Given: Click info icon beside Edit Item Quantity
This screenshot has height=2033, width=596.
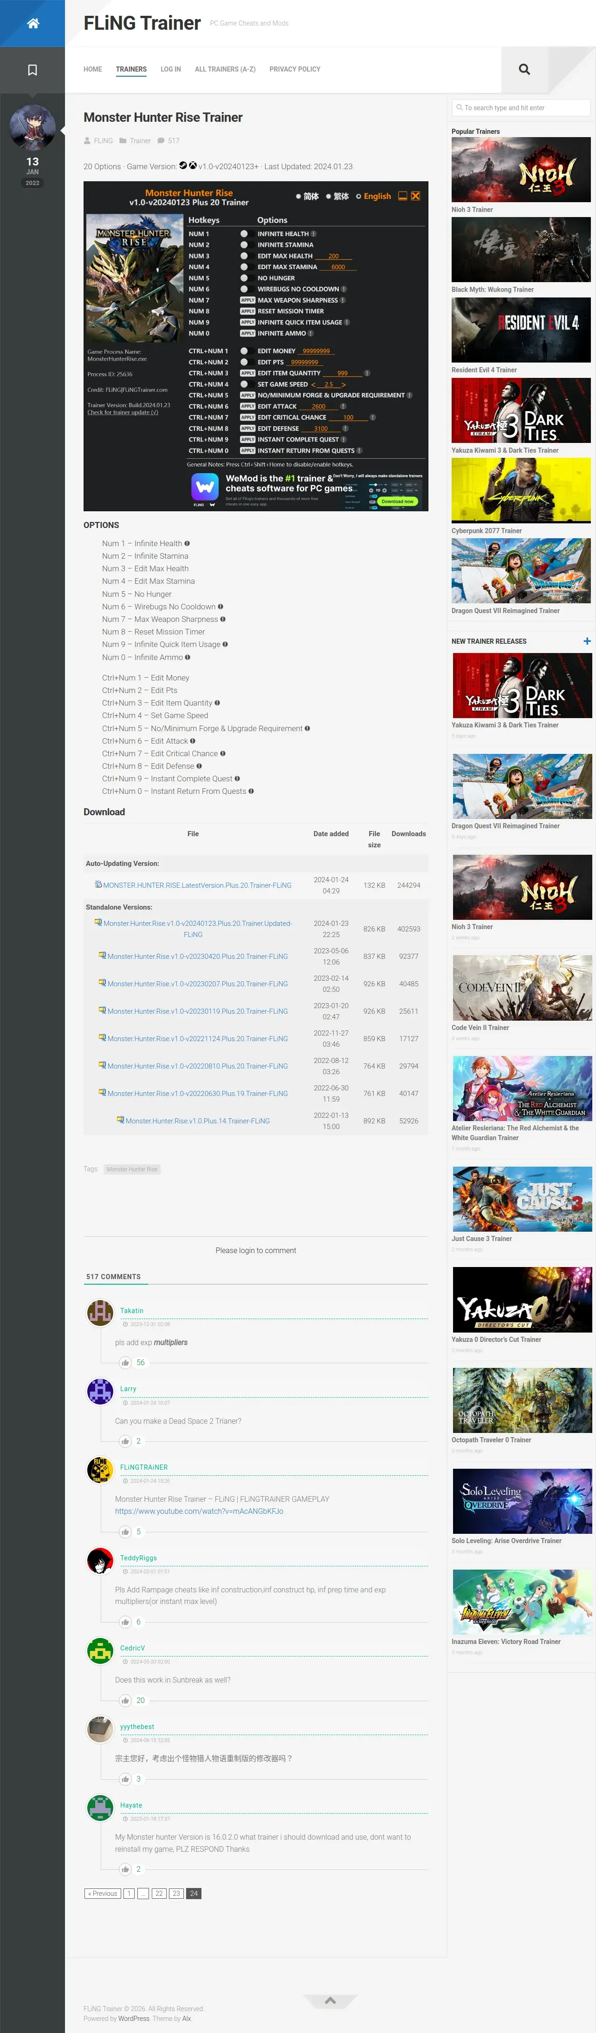Looking at the screenshot, I should click(218, 703).
